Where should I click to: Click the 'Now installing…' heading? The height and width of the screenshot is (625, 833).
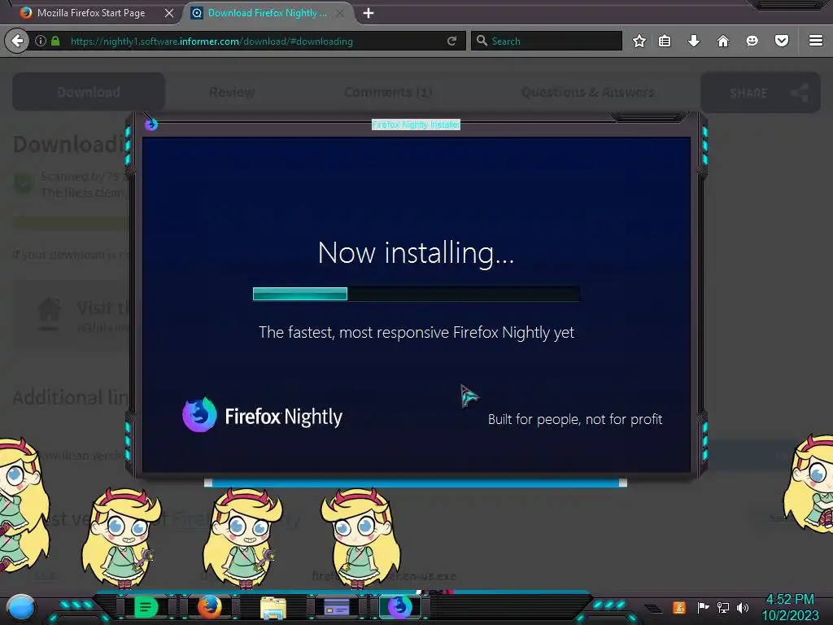(416, 252)
